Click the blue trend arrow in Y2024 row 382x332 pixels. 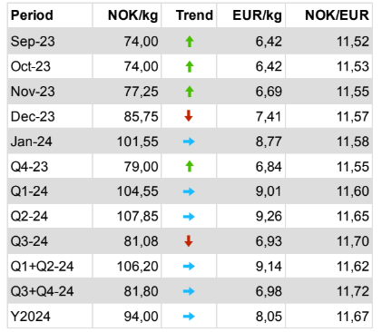189,317
